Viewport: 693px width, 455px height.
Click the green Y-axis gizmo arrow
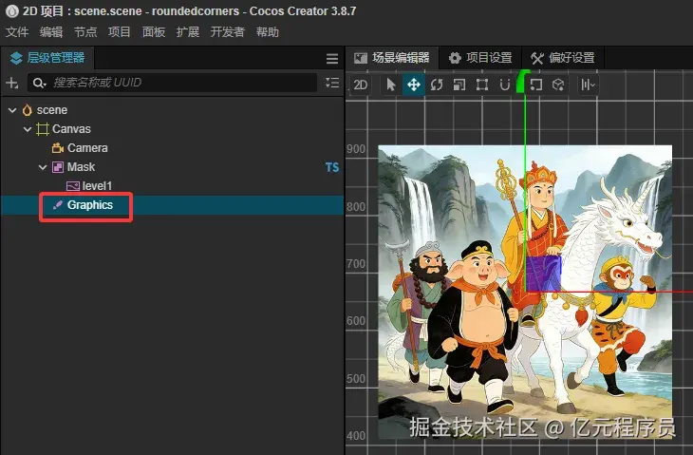pos(524,80)
